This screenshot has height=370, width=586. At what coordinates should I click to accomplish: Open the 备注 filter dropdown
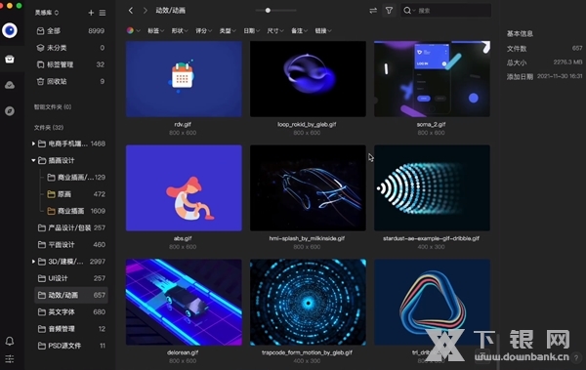coord(299,30)
